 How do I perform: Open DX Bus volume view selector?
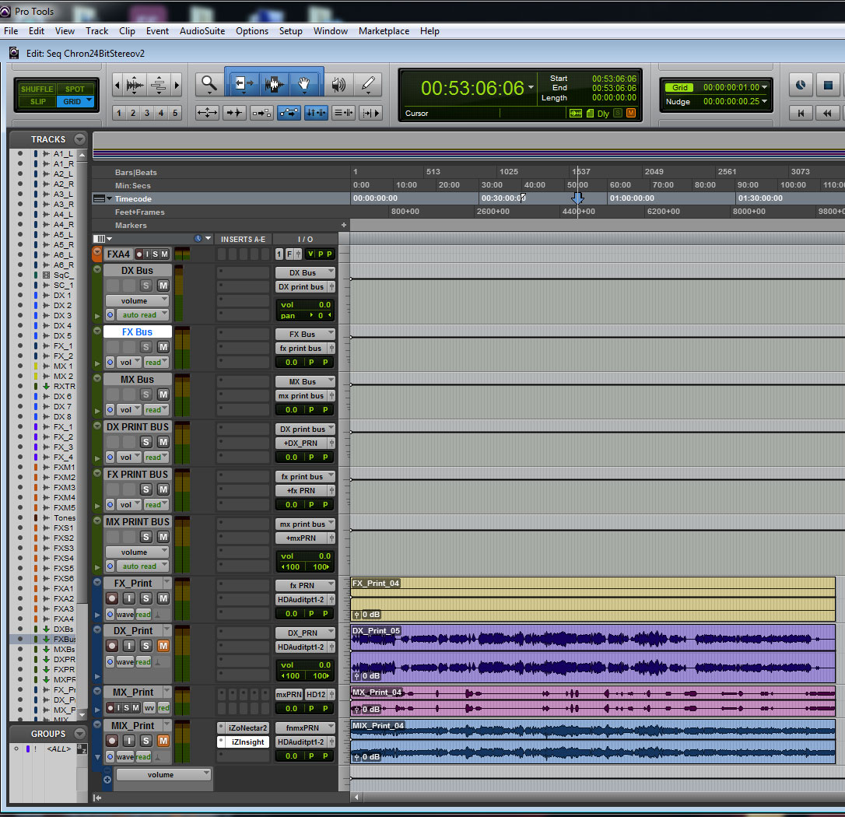(x=138, y=300)
